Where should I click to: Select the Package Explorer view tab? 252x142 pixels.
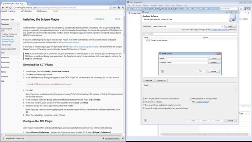[135, 13]
